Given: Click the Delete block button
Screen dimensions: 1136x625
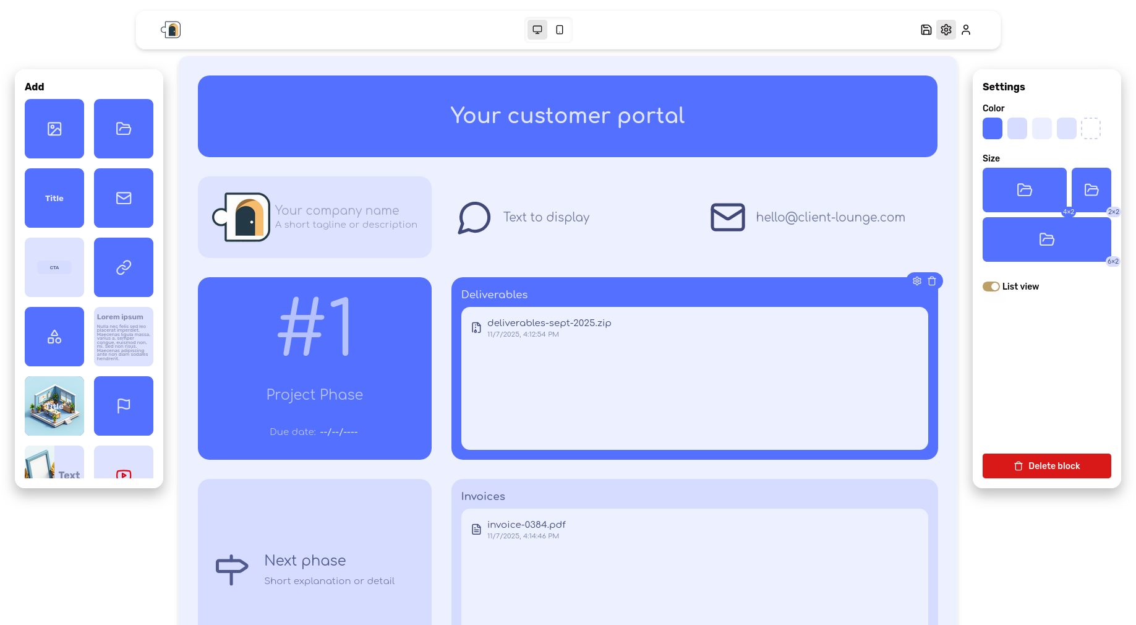Looking at the screenshot, I should point(1046,465).
